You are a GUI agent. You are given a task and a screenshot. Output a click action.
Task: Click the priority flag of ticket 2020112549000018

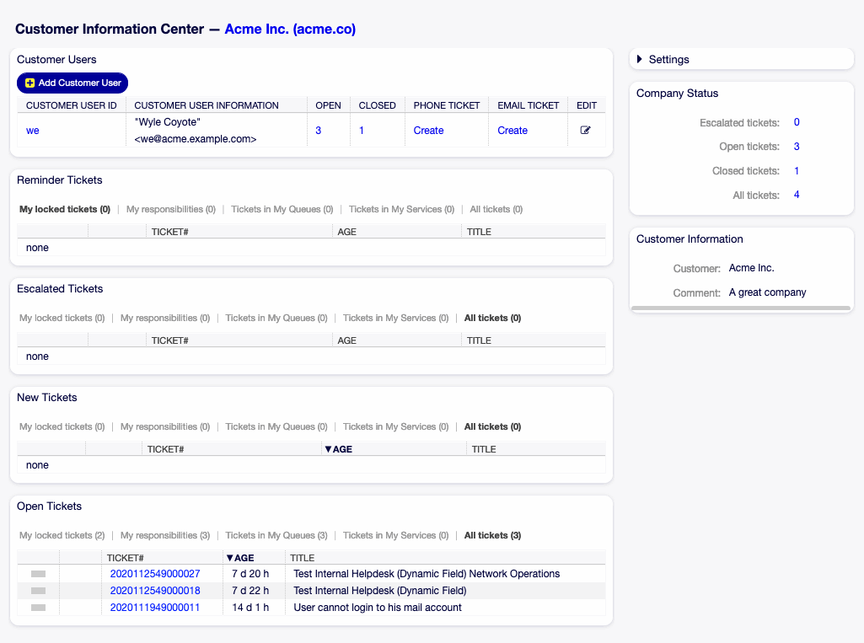tap(38, 591)
